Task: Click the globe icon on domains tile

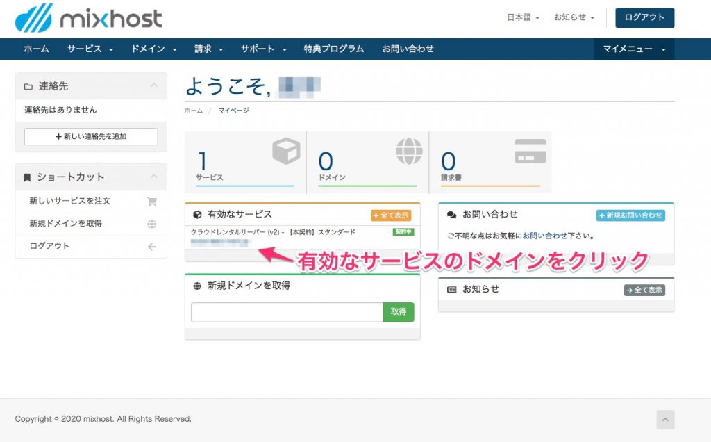Action: point(409,151)
